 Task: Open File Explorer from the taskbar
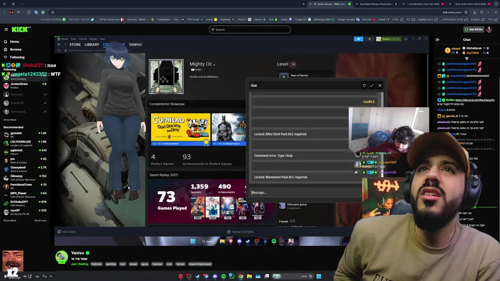249,276
